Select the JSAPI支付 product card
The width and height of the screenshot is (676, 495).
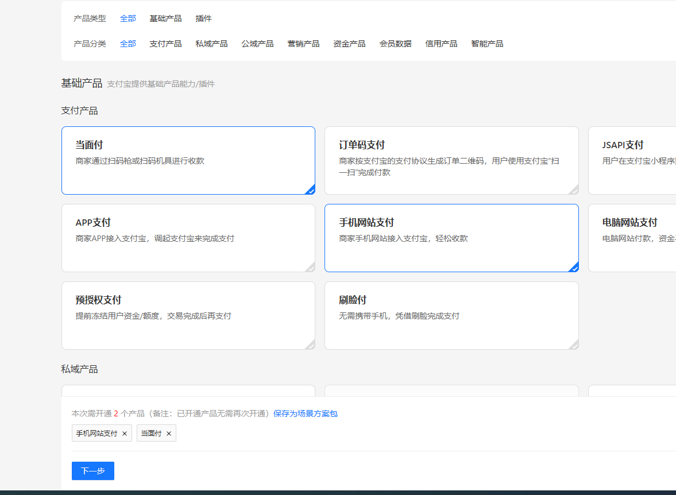point(632,160)
